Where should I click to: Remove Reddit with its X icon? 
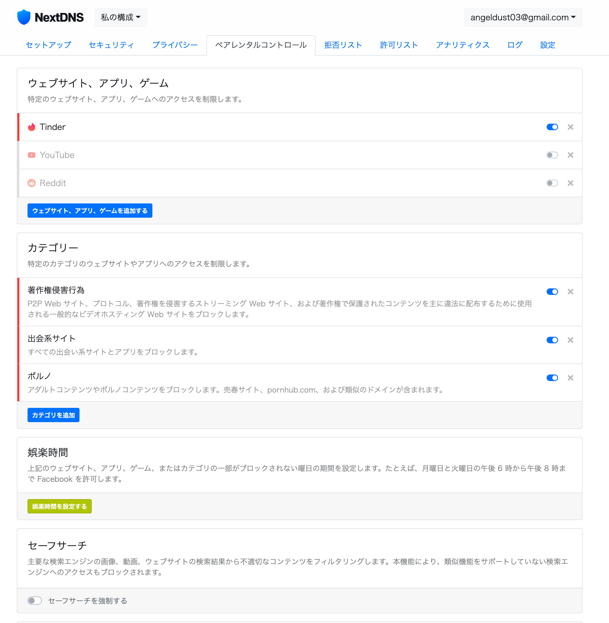pyautogui.click(x=570, y=183)
